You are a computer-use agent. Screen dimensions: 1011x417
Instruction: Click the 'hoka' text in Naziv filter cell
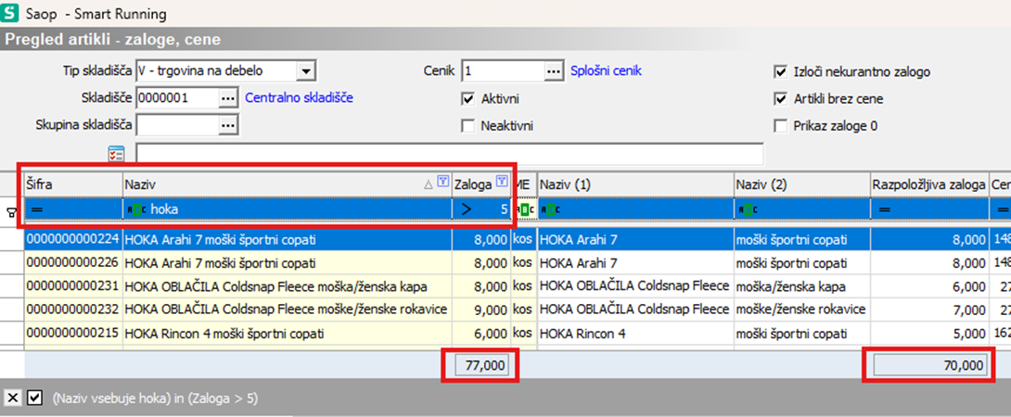164,209
